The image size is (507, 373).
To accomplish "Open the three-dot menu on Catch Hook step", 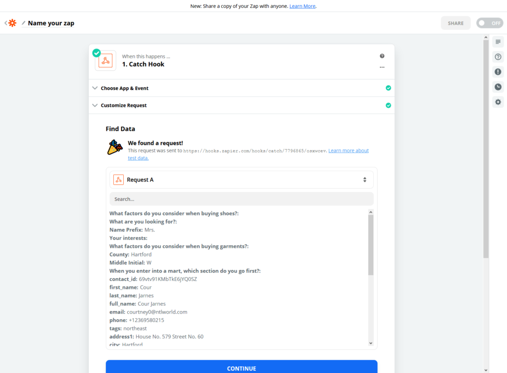I will [x=382, y=67].
